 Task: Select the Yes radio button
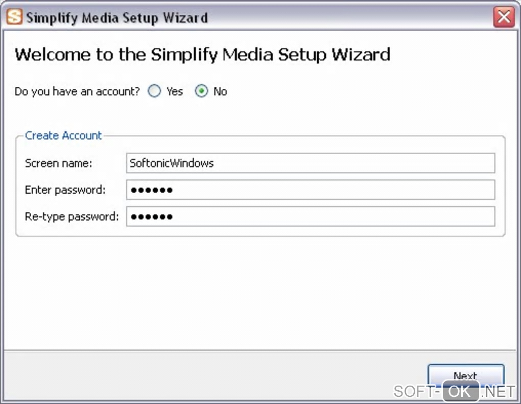pyautogui.click(x=154, y=91)
